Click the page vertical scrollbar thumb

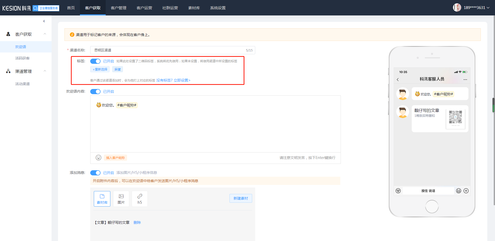point(493,105)
